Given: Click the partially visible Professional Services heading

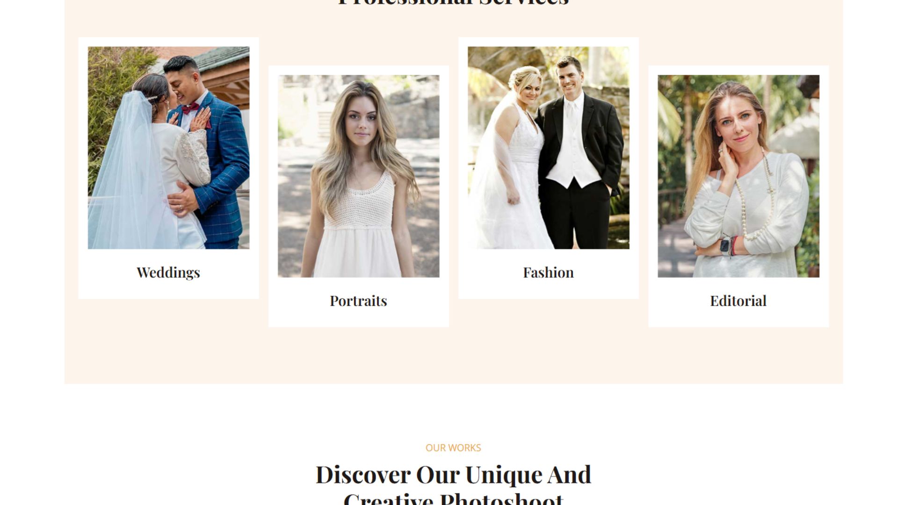Looking at the screenshot, I should (x=453, y=3).
